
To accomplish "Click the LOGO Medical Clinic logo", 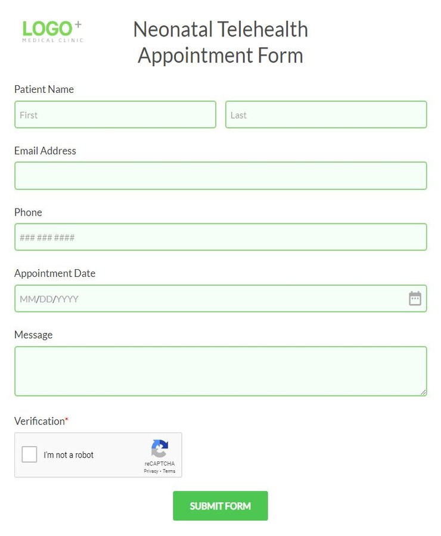I will click(x=51, y=30).
